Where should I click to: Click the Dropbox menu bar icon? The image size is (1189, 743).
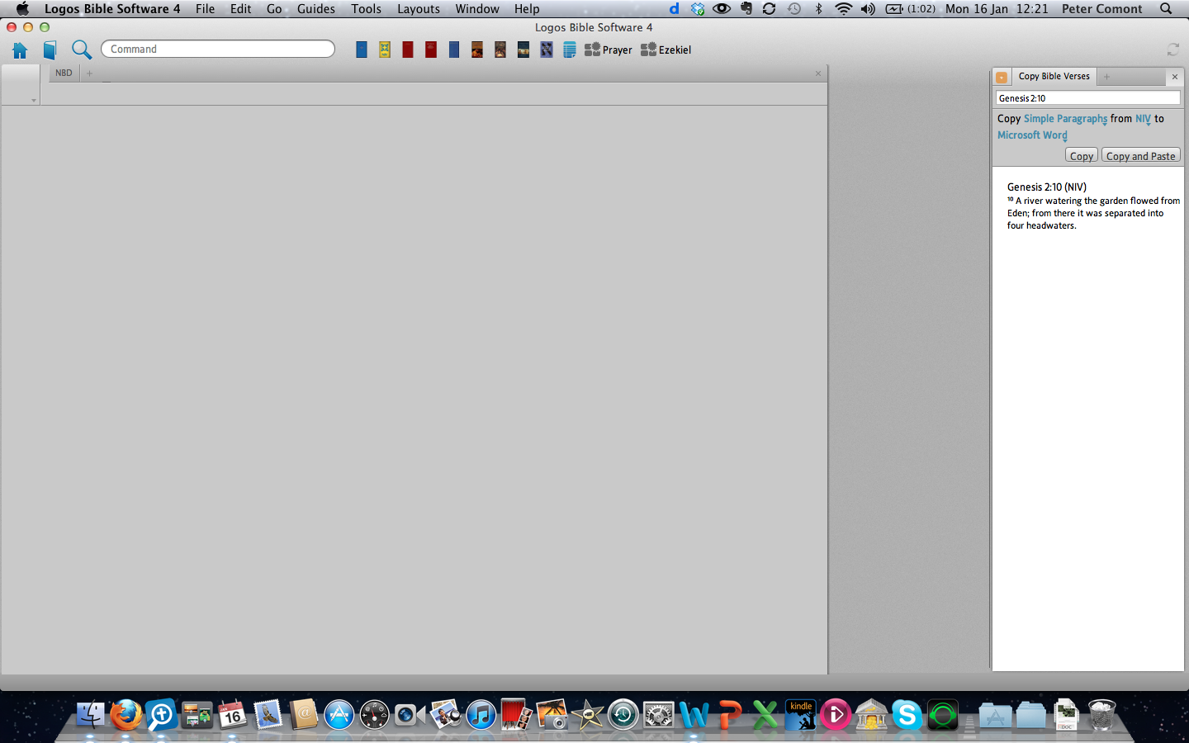698,9
